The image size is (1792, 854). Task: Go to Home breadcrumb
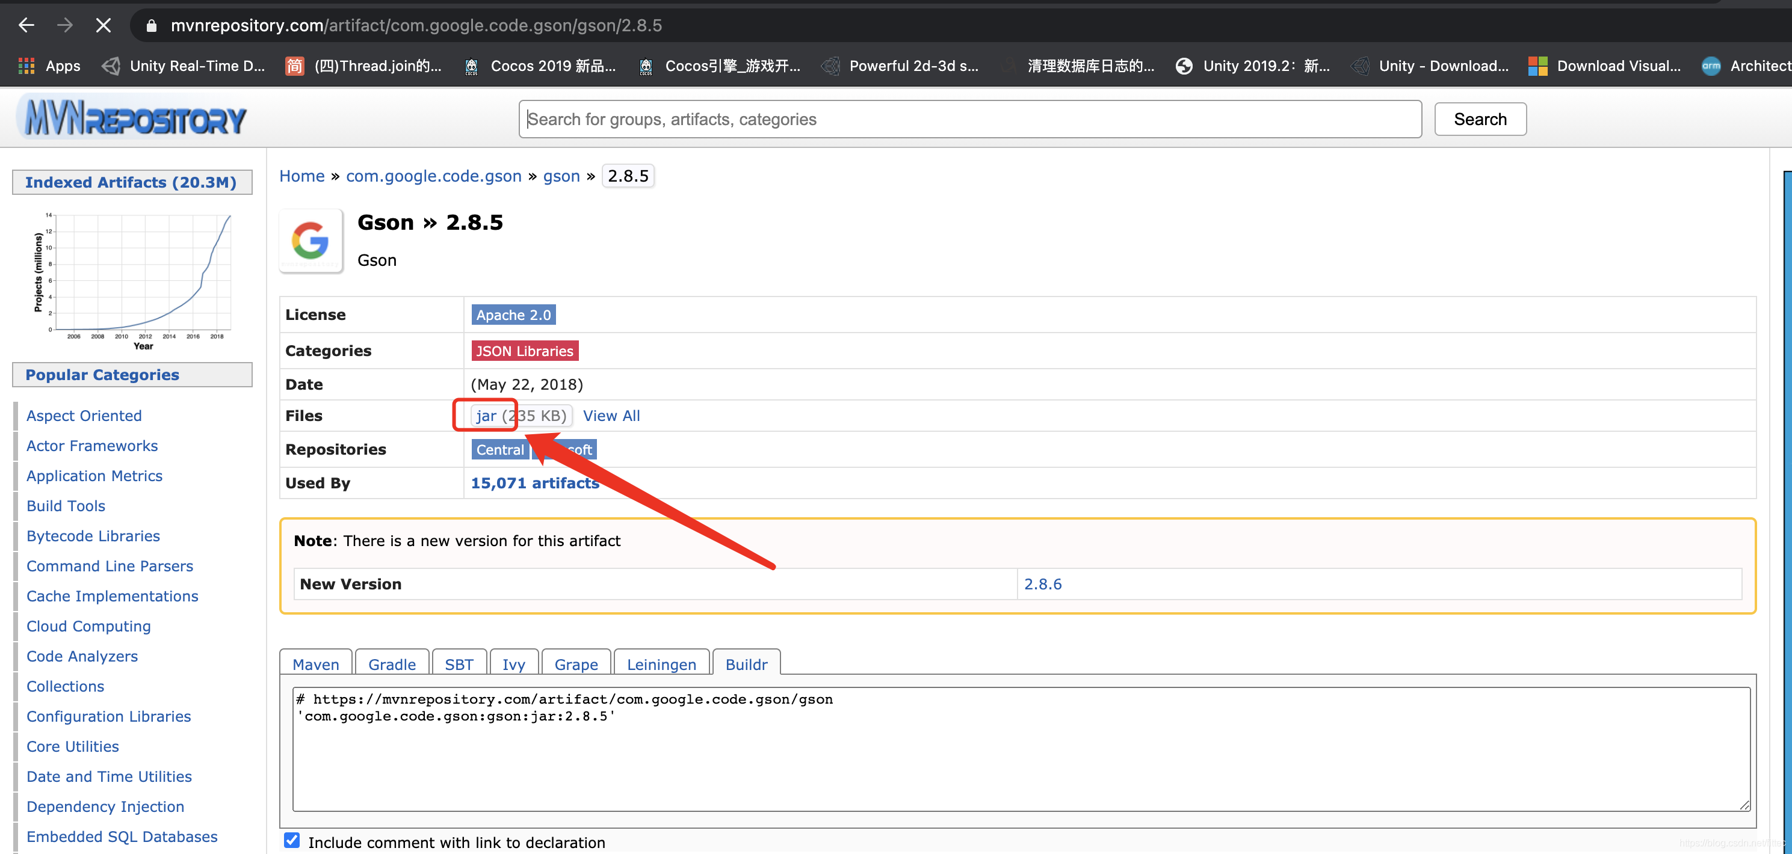(302, 176)
